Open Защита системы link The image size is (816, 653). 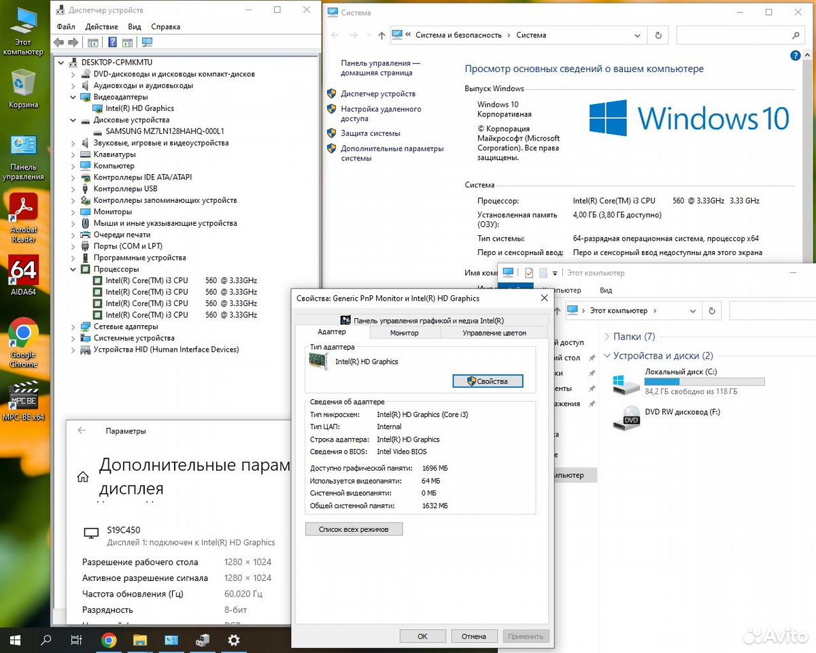click(x=371, y=133)
